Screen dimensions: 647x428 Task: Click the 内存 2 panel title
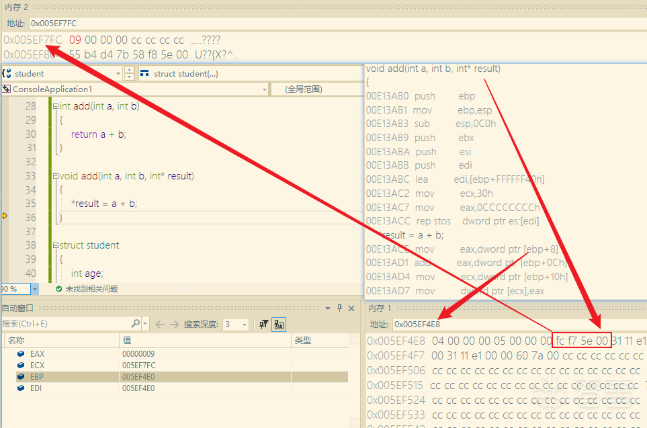[17, 7]
